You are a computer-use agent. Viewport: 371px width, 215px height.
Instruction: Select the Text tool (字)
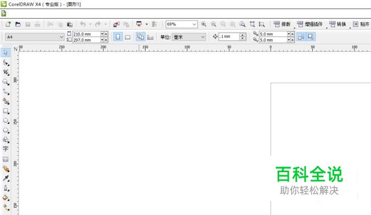(6, 149)
